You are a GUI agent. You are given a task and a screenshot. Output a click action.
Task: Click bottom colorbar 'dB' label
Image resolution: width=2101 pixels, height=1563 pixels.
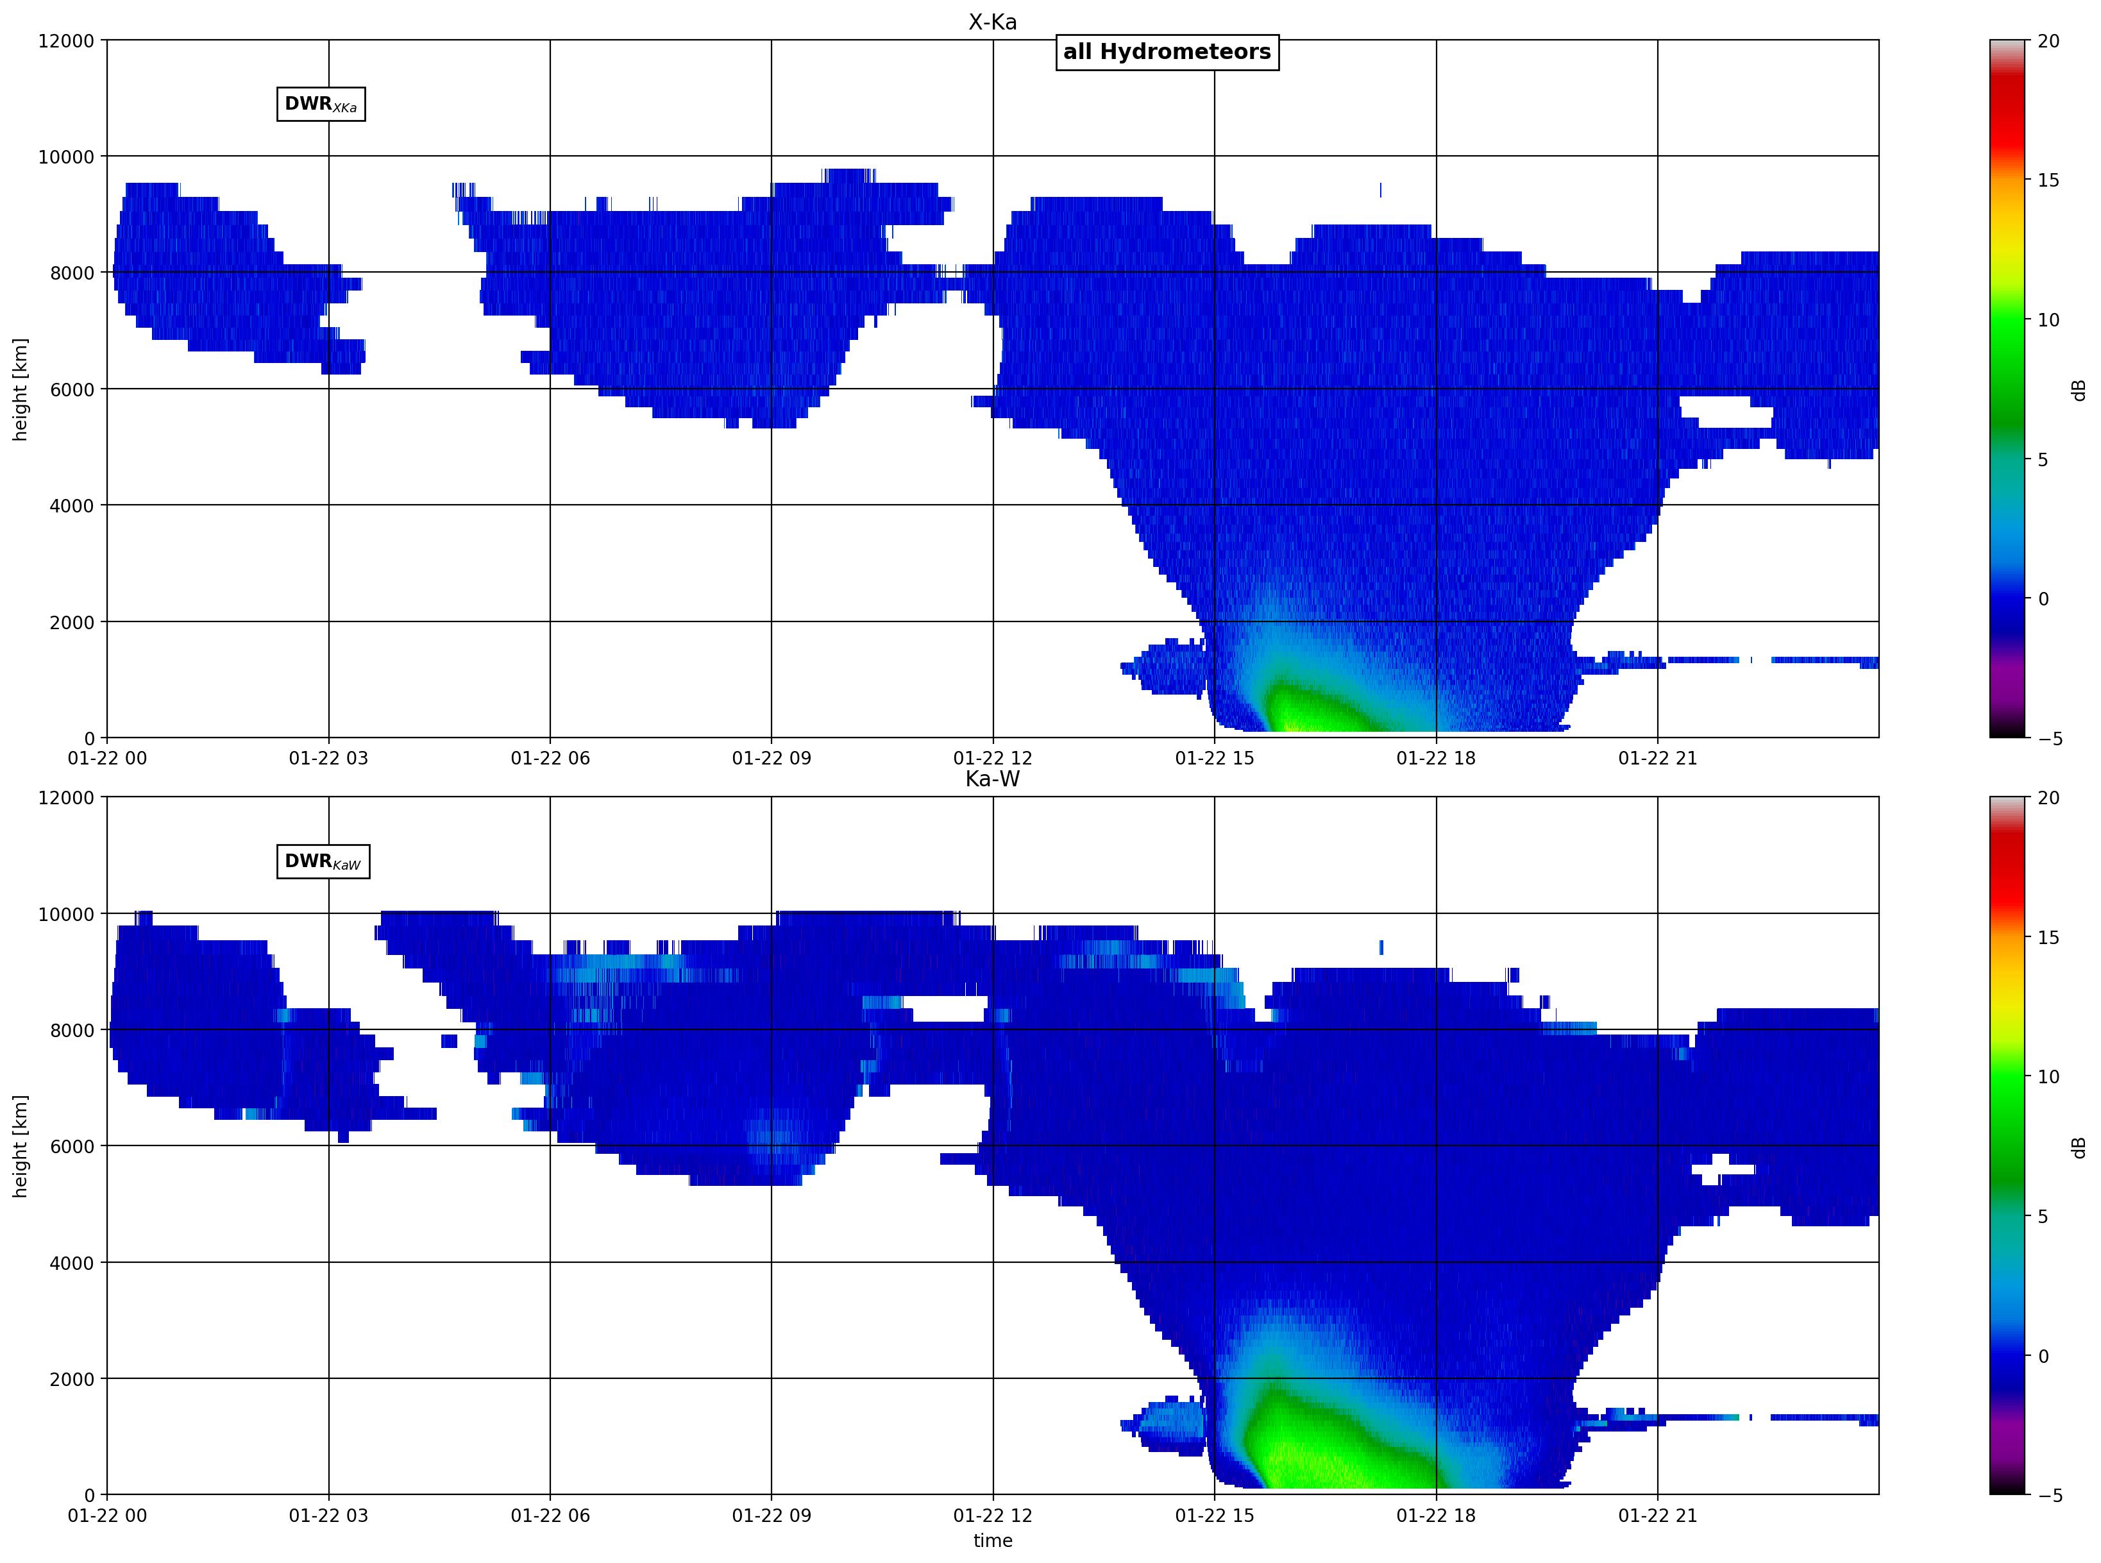click(2079, 1147)
